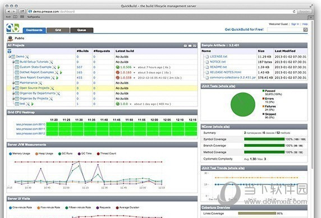Open settings tools icon next to Organize By Departments
Screen dimensions: 321x218
(58, 93)
